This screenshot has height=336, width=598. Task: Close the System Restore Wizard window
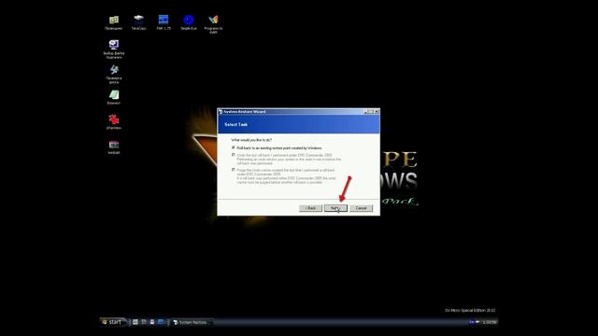coord(377,112)
